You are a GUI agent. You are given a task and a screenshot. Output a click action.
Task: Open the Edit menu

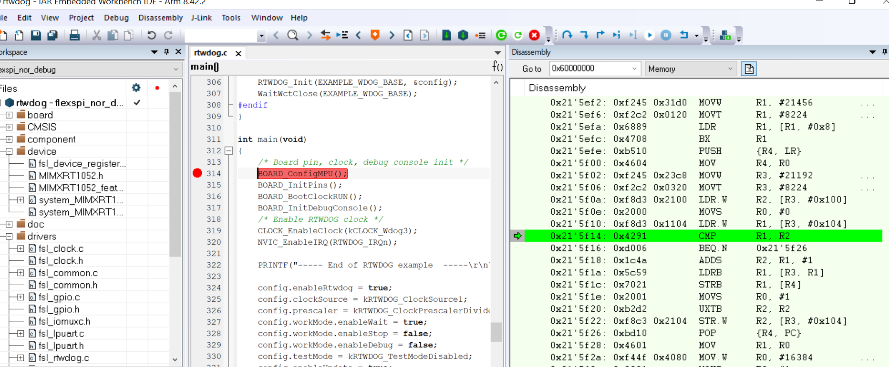[24, 18]
